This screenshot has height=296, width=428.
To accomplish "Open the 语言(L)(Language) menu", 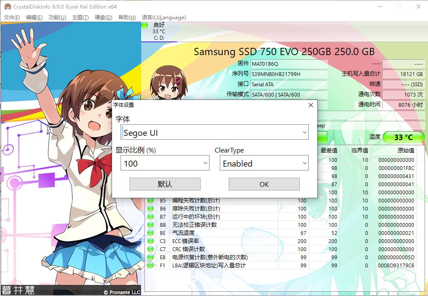I will click(164, 18).
